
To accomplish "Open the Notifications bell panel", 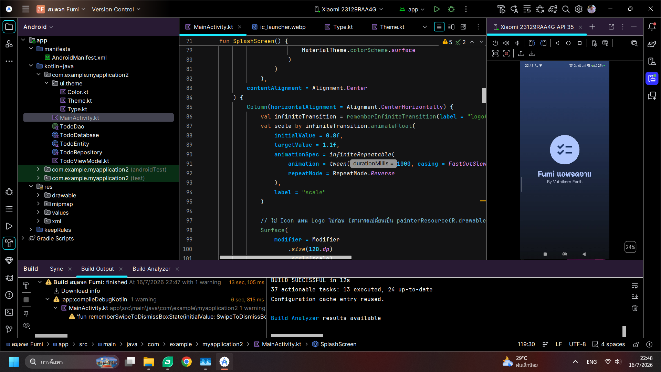I will [652, 27].
